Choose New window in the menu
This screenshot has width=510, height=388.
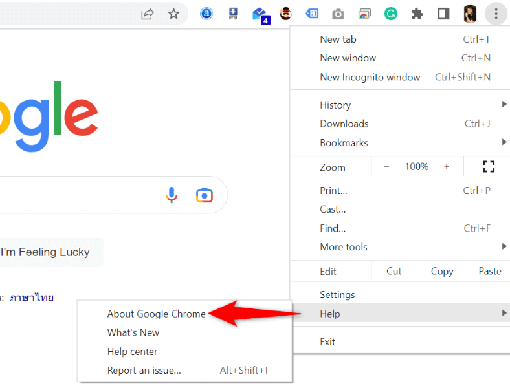401,58
